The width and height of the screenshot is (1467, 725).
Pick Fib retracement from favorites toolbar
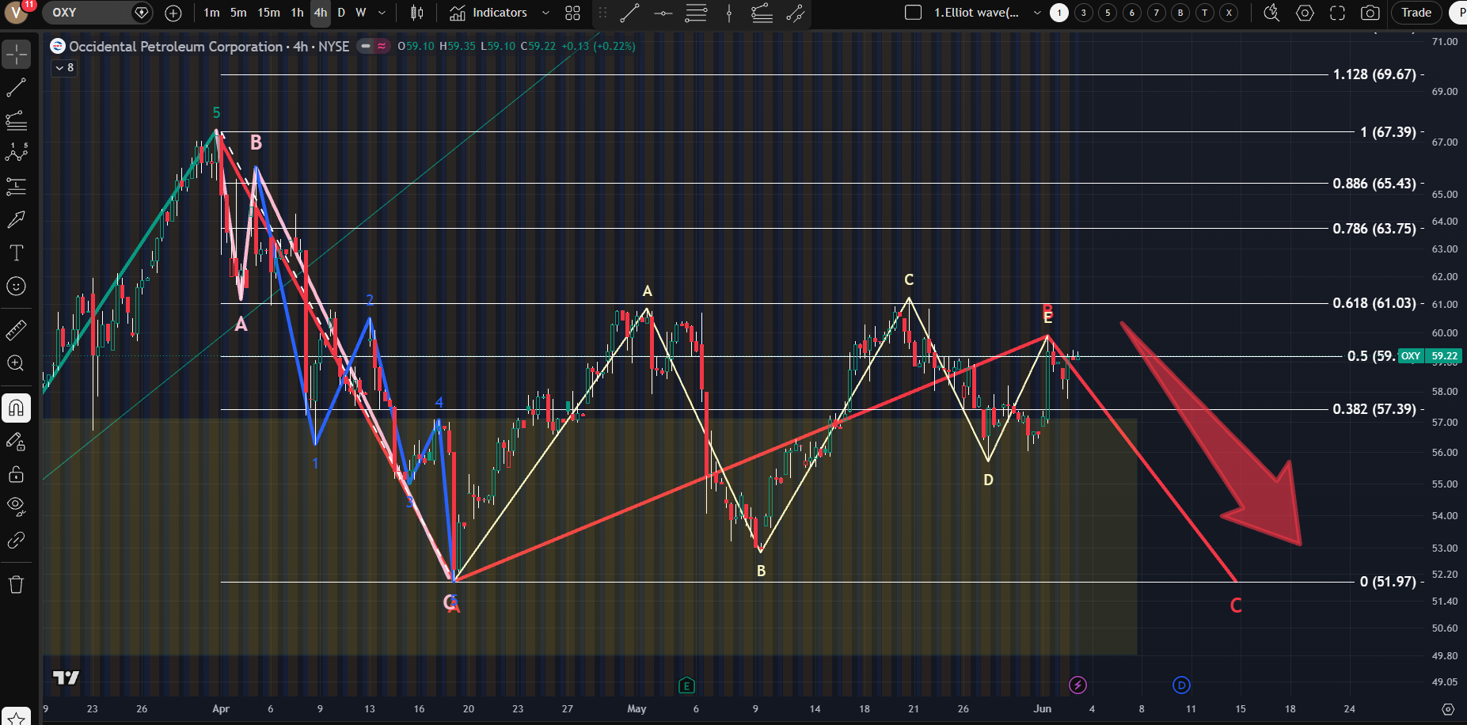click(x=697, y=13)
